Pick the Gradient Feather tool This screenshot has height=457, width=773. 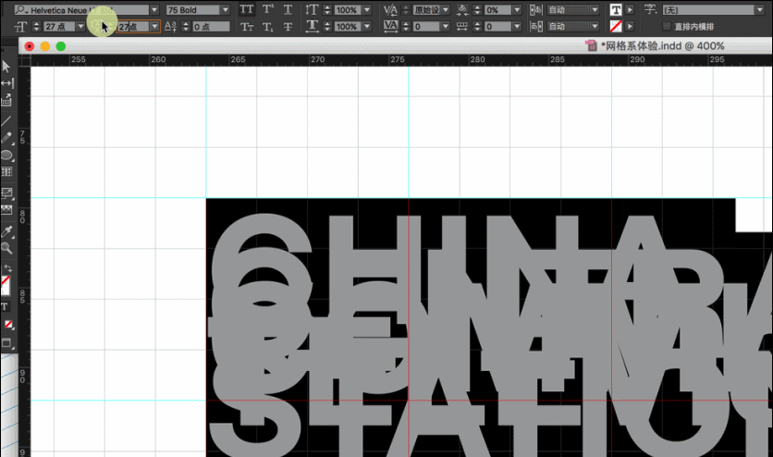tap(6, 211)
